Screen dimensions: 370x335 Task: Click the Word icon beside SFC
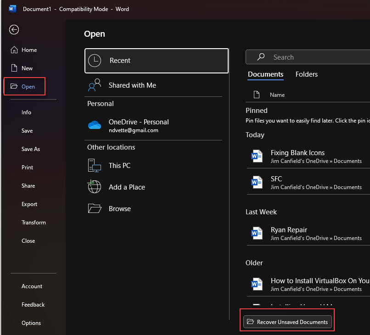[x=257, y=182]
